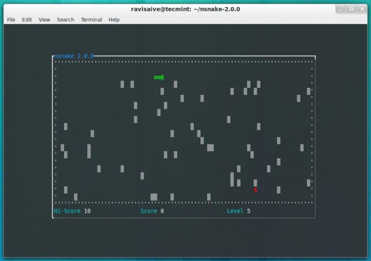The width and height of the screenshot is (371, 261).
Task: Click the Level value 5
Action: (x=249, y=211)
